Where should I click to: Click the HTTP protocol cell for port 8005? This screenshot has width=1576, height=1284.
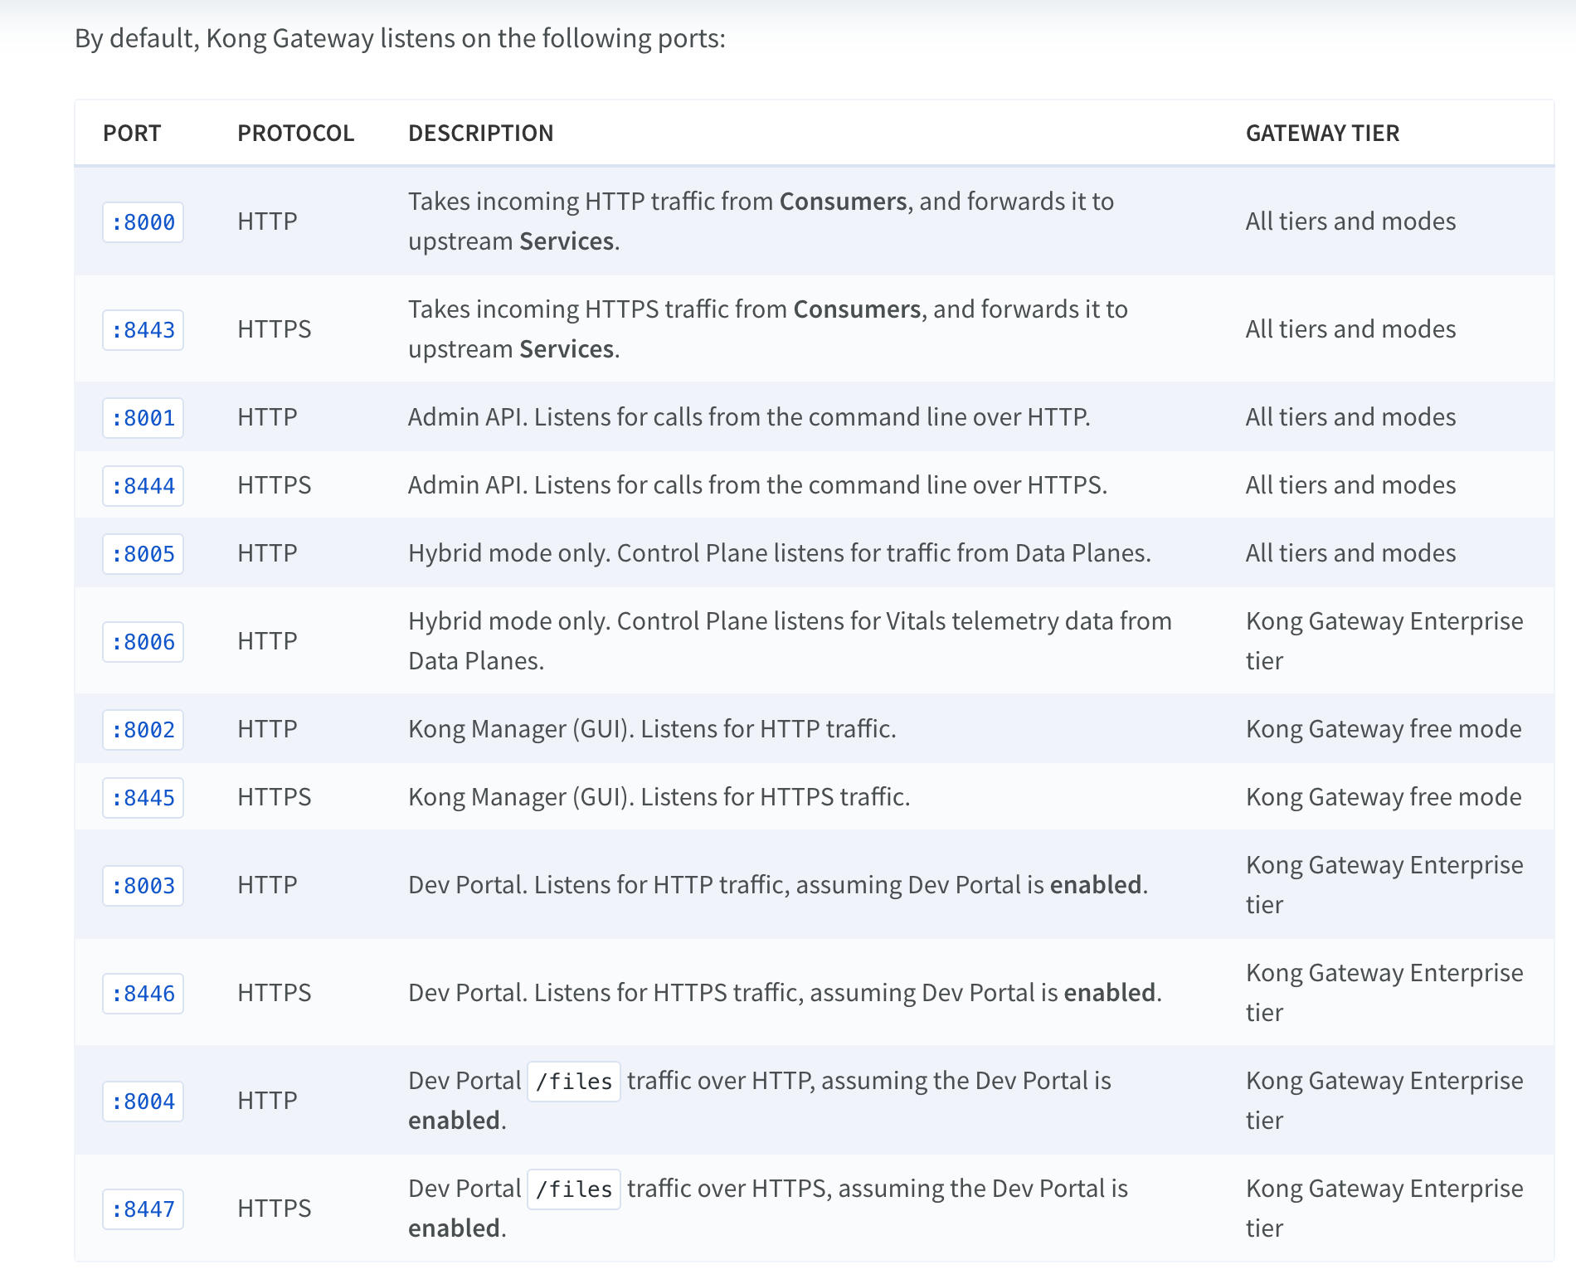pyautogui.click(x=267, y=553)
